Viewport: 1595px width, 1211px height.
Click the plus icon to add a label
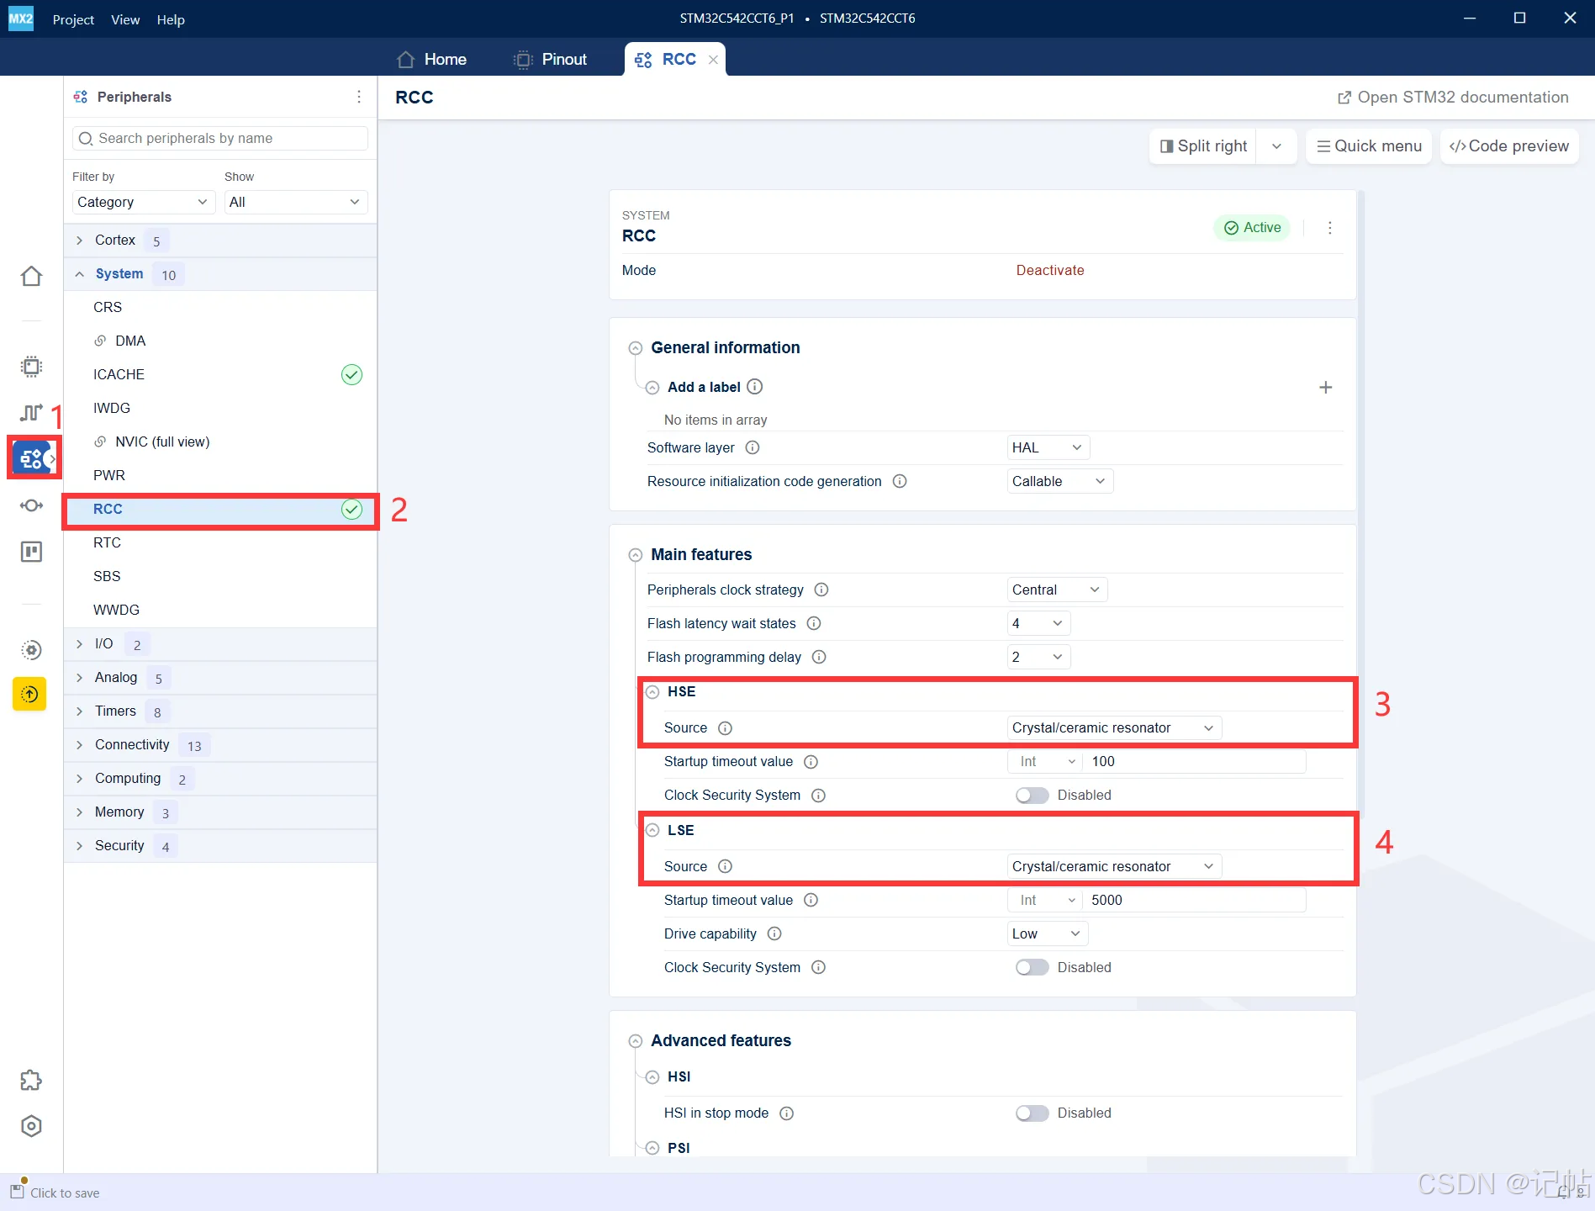coord(1326,387)
